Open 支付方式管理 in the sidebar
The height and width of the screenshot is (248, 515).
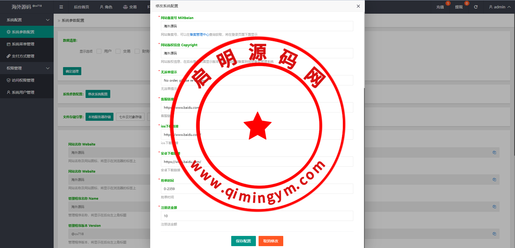(23, 56)
